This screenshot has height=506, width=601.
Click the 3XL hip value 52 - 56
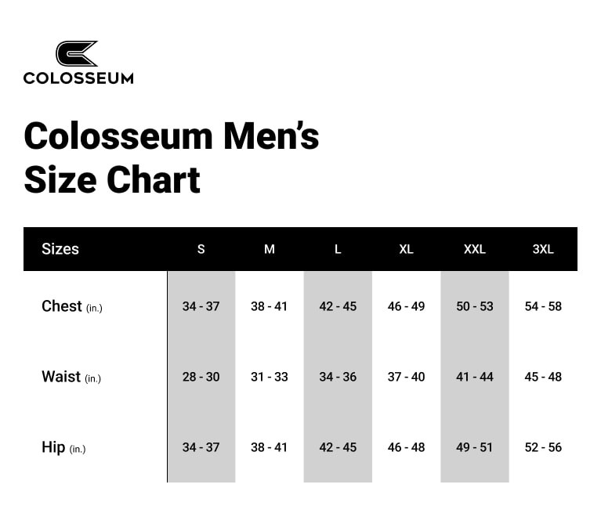[543, 447]
